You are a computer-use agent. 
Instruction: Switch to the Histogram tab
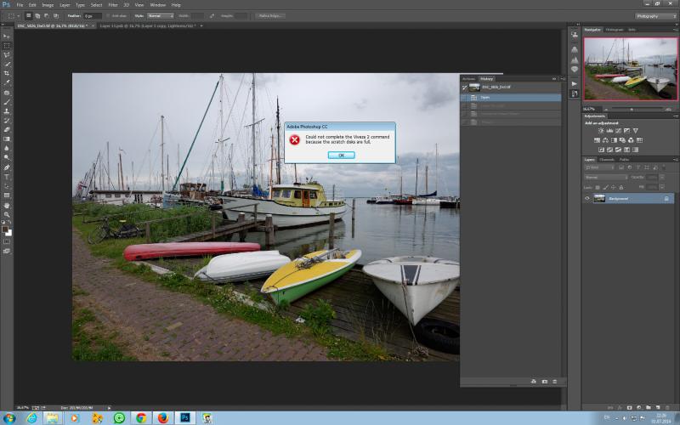coord(614,30)
